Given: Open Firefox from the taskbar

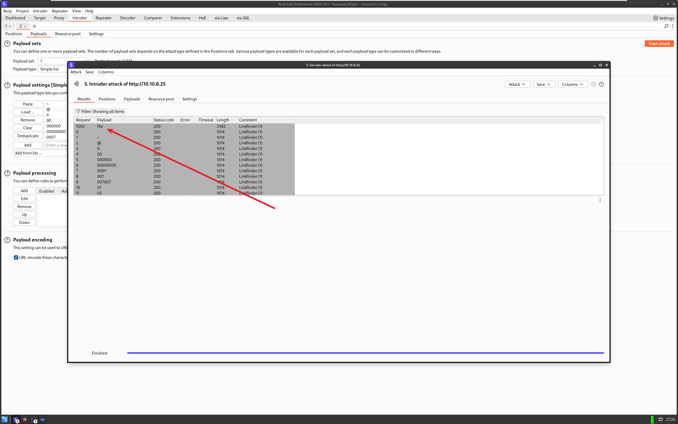Looking at the screenshot, I should click(25, 419).
